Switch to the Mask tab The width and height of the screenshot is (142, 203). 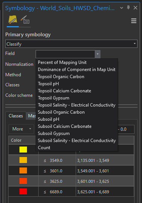coord(31,116)
